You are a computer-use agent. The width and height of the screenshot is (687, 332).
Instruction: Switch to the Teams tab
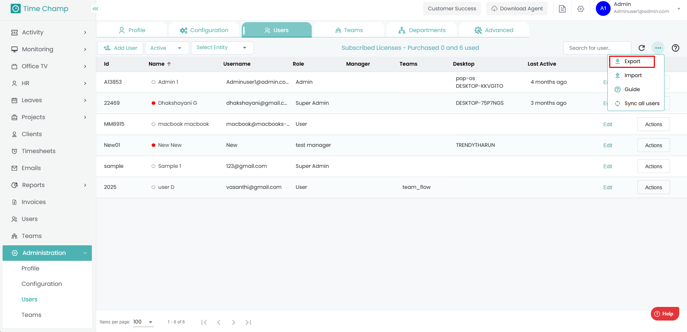pos(349,30)
